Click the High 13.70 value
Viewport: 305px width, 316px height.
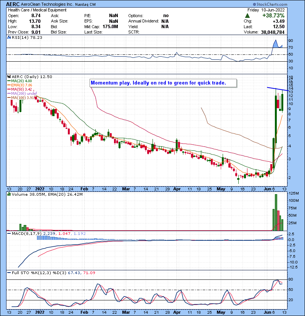coord(35,21)
